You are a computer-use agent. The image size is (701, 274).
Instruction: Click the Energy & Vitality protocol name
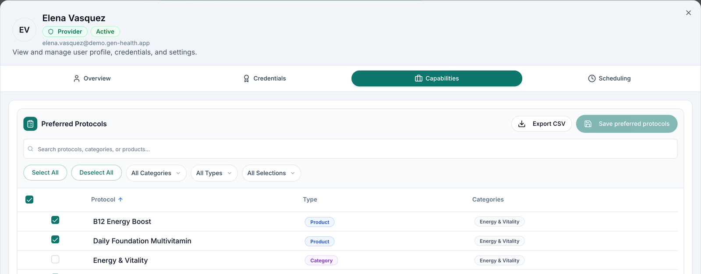tap(120, 260)
